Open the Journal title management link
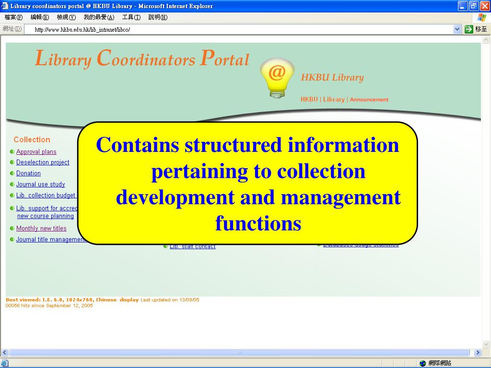The width and height of the screenshot is (491, 368). point(51,240)
